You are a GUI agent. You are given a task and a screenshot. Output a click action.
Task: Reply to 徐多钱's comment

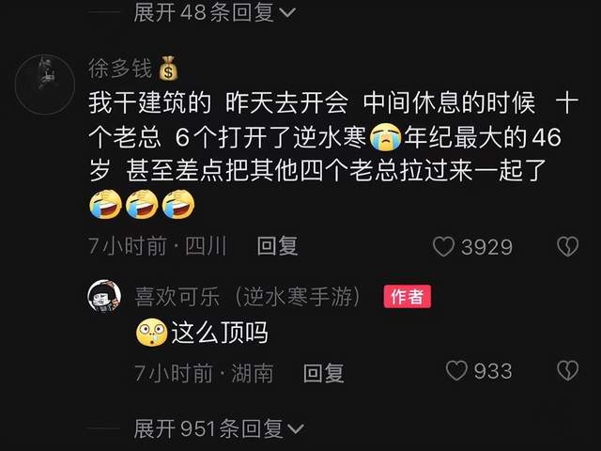click(x=278, y=246)
